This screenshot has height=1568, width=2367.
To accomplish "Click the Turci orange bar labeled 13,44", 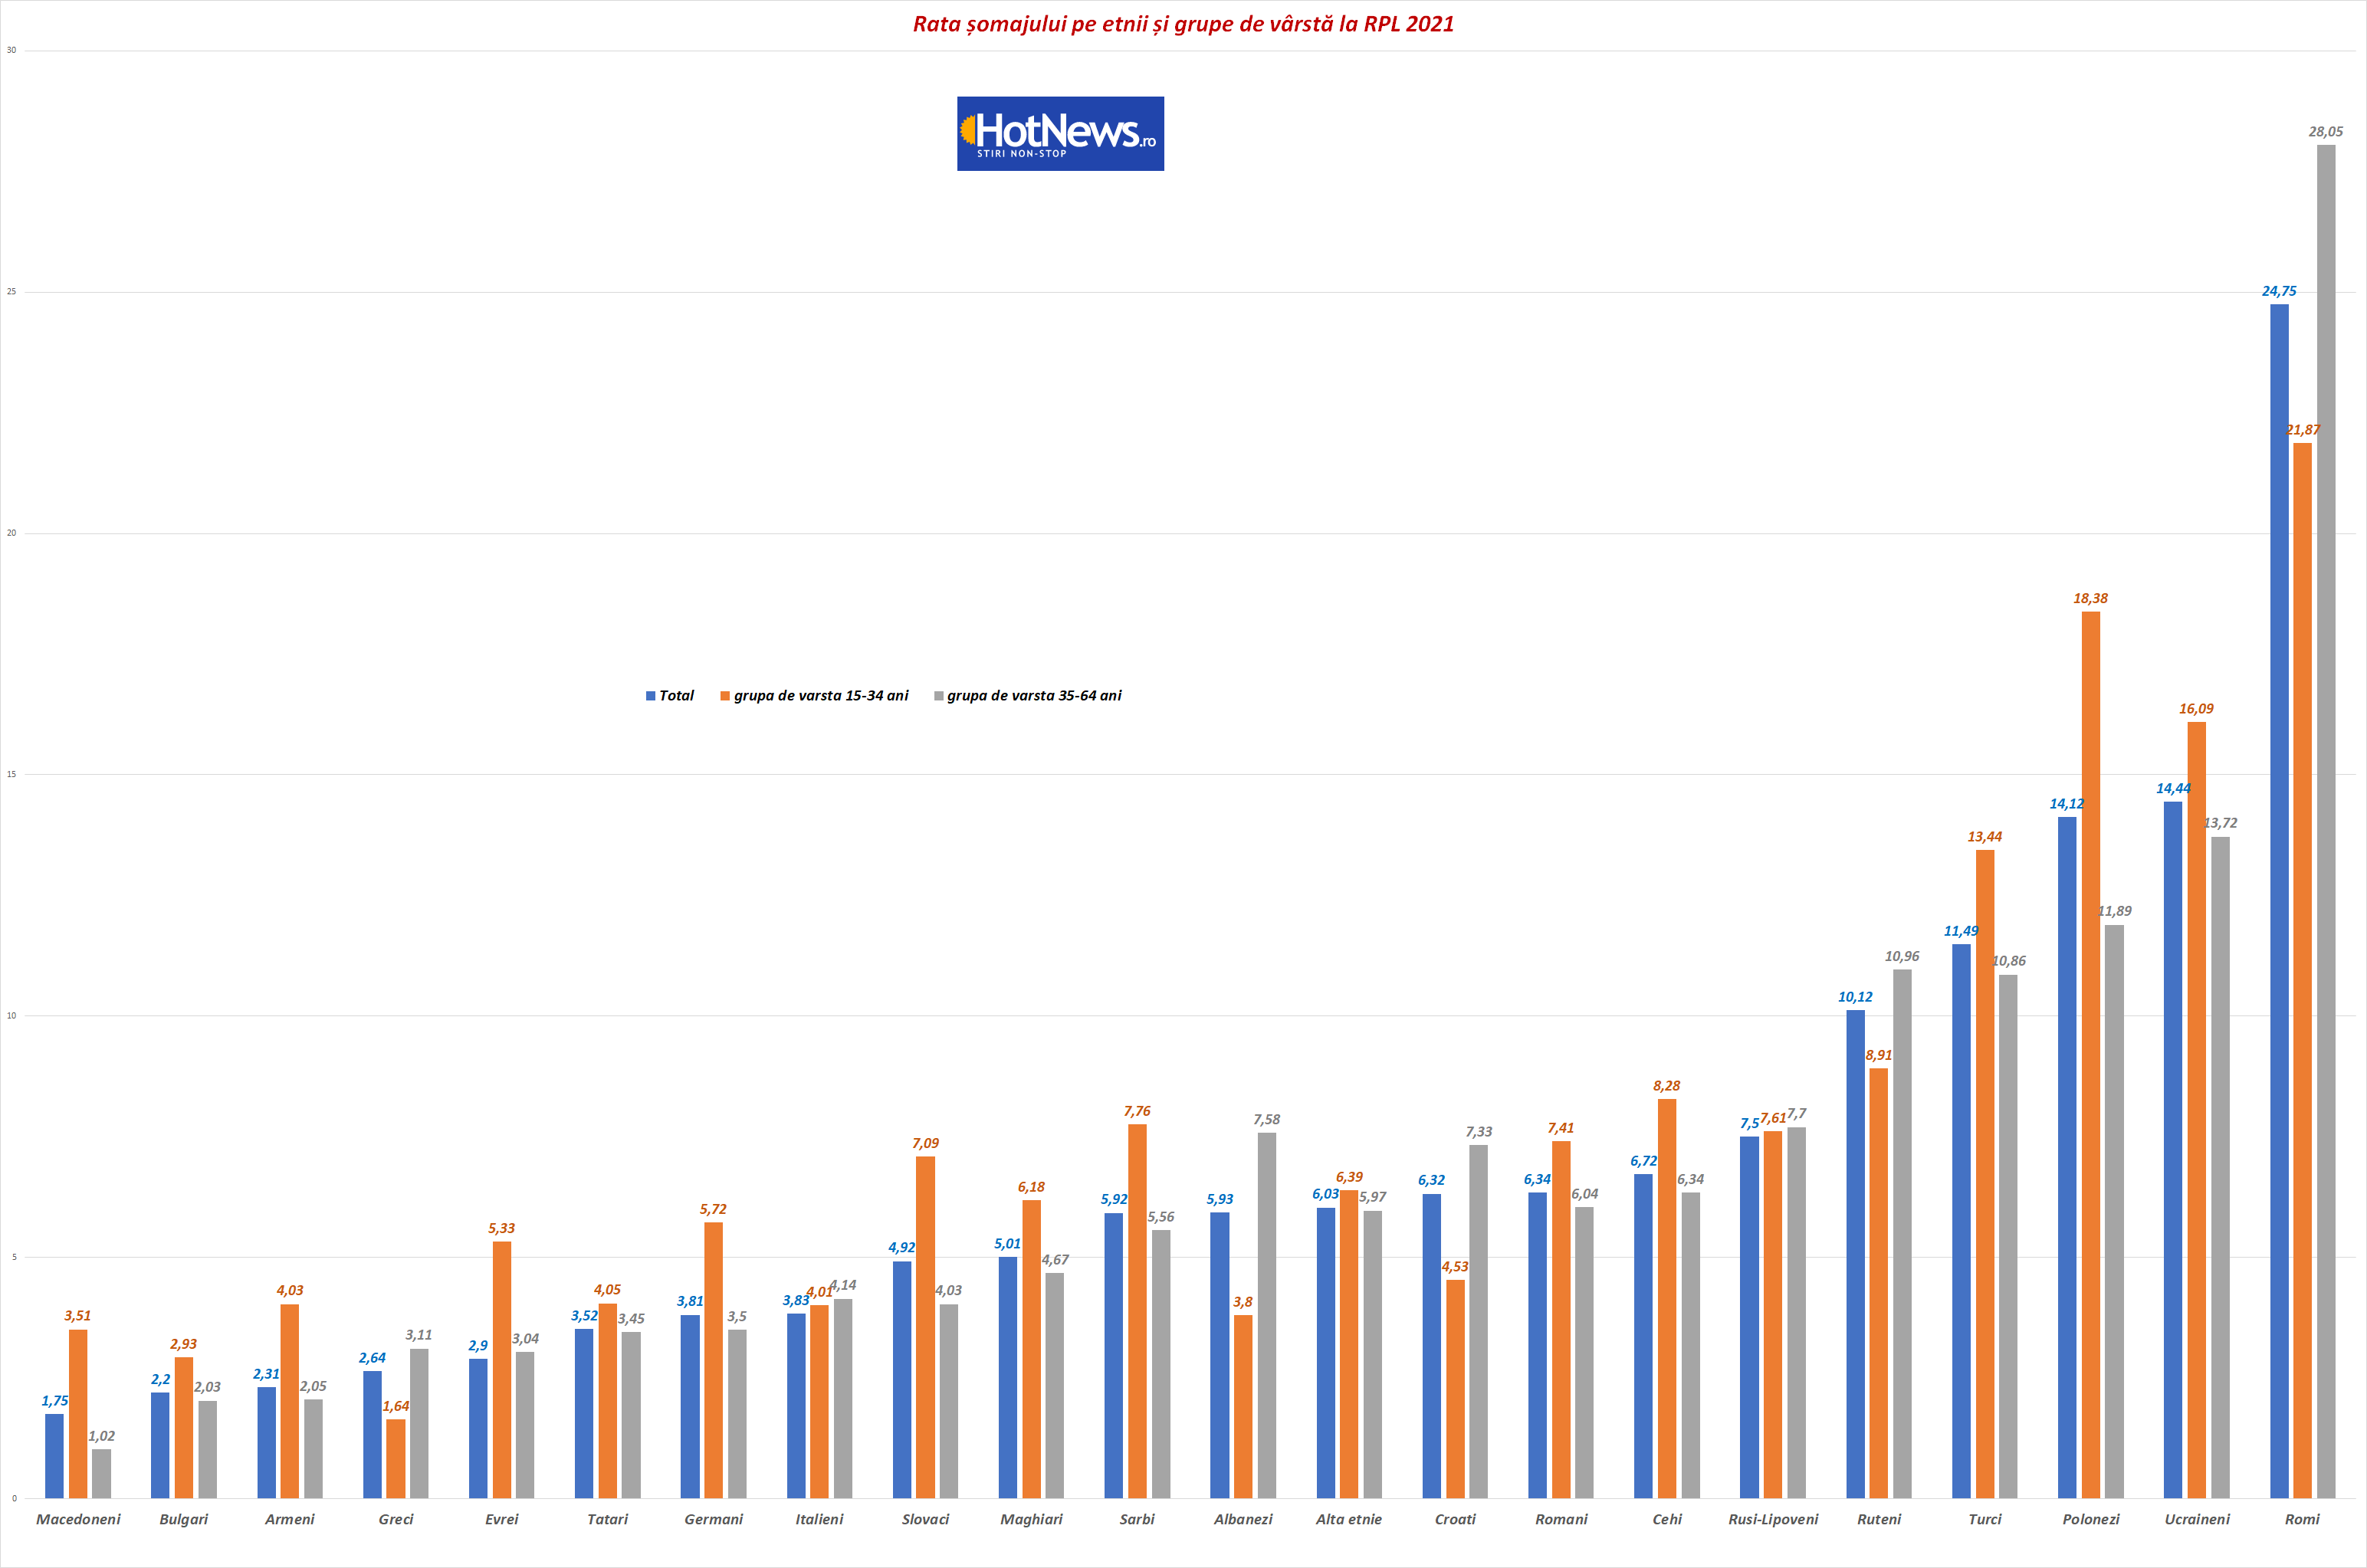I will (x=1985, y=1174).
